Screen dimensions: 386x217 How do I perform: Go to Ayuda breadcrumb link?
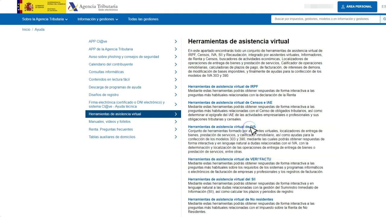coord(40,30)
